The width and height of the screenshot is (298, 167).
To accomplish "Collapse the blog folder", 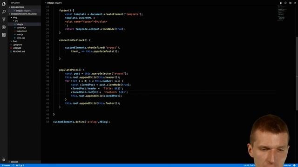I will pyautogui.click(x=24, y=18).
